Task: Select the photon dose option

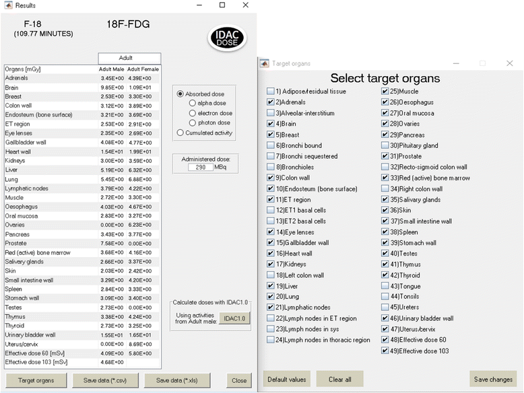Action: pyautogui.click(x=193, y=123)
